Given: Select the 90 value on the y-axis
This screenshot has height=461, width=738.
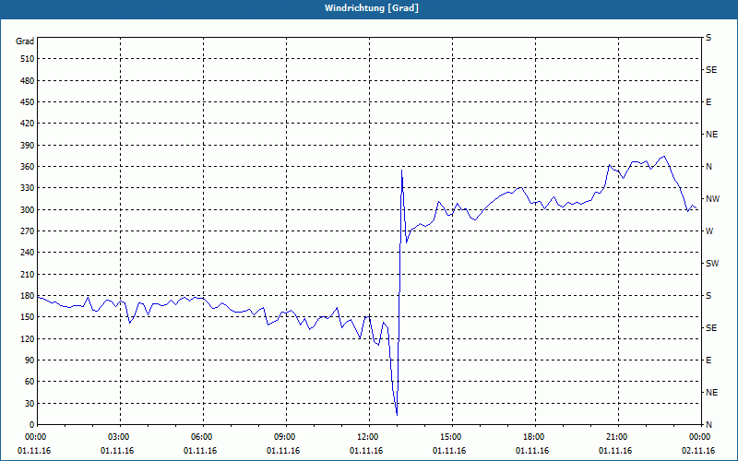Looking at the screenshot, I should tap(30, 361).
